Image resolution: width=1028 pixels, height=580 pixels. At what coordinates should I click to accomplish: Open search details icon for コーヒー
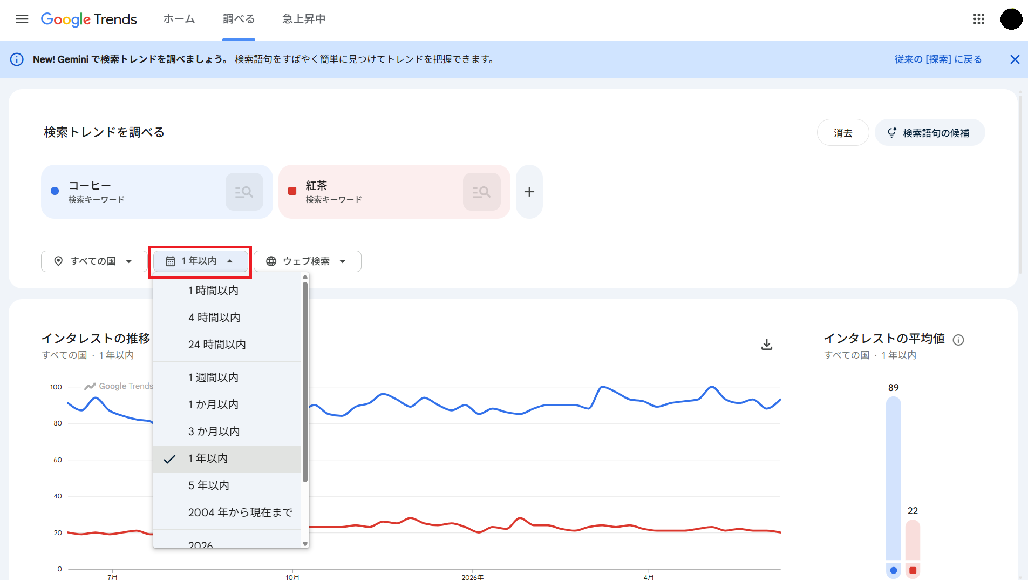point(244,192)
